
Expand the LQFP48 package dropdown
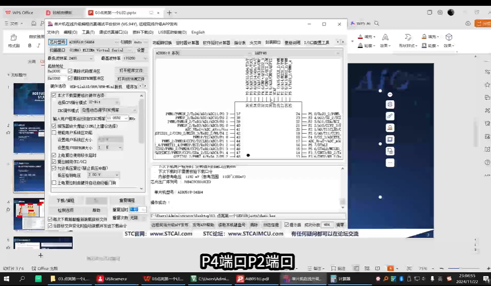[x=338, y=53]
